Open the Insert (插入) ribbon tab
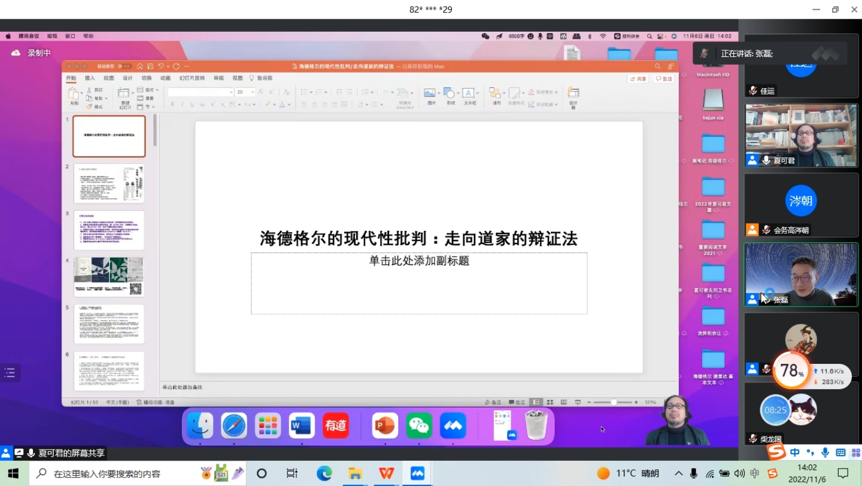 pos(90,78)
